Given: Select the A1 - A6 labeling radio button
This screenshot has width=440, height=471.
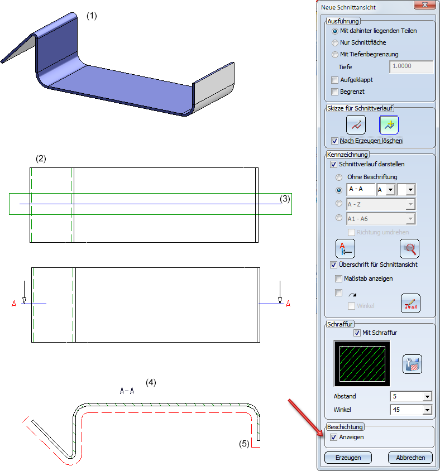Looking at the screenshot, I should (339, 218).
